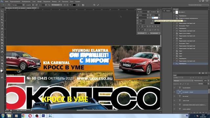Toggle history brush source on snapshot
The width and height of the screenshot is (210, 118).
pyautogui.click(x=174, y=12)
